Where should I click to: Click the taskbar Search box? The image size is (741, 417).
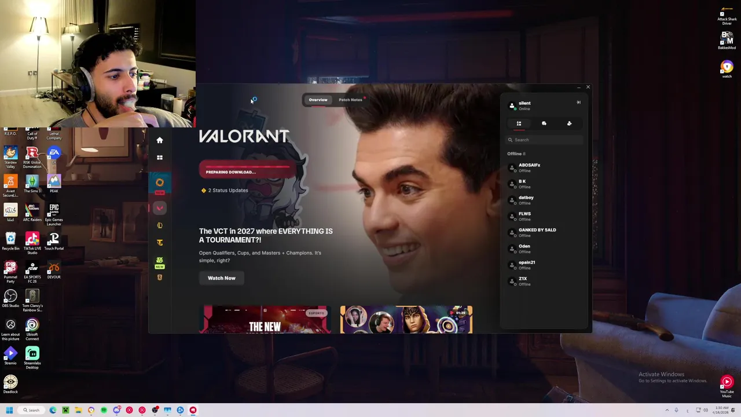pos(30,410)
